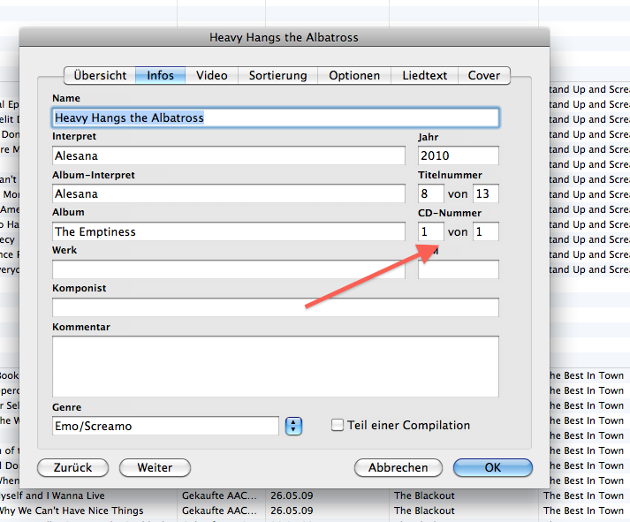
Task: Click the Titelnummer field showing 8
Action: point(430,193)
